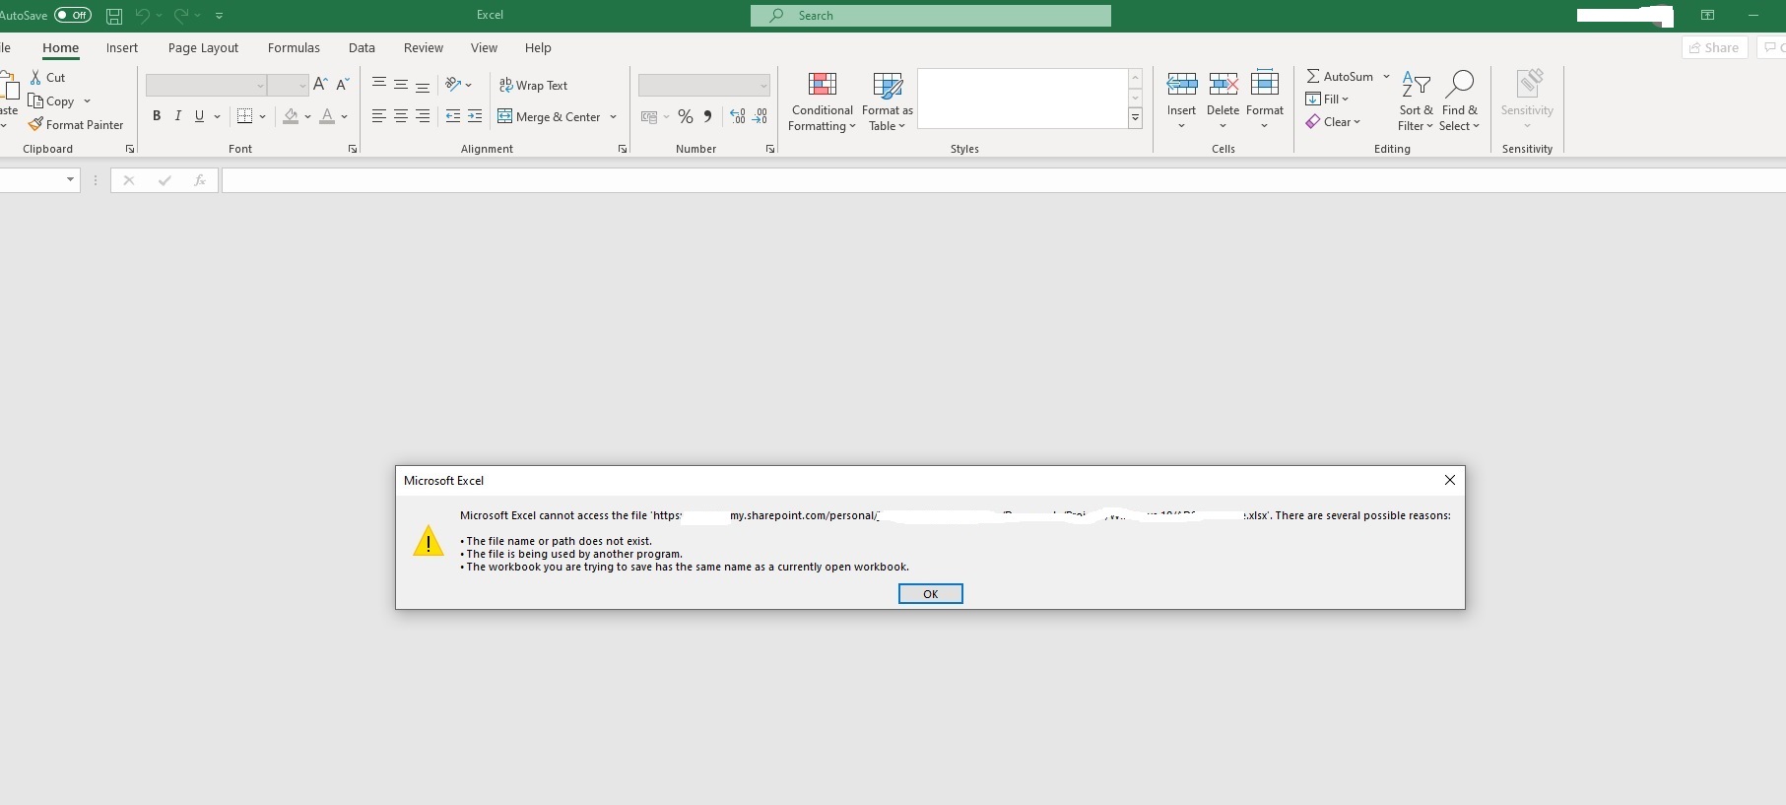Open the font size combo box
The height and width of the screenshot is (805, 1786).
point(288,86)
